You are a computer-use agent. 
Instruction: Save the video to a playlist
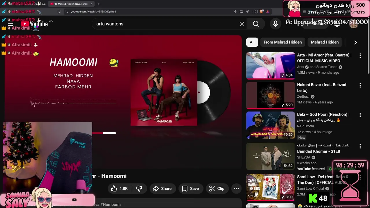[x=190, y=188]
